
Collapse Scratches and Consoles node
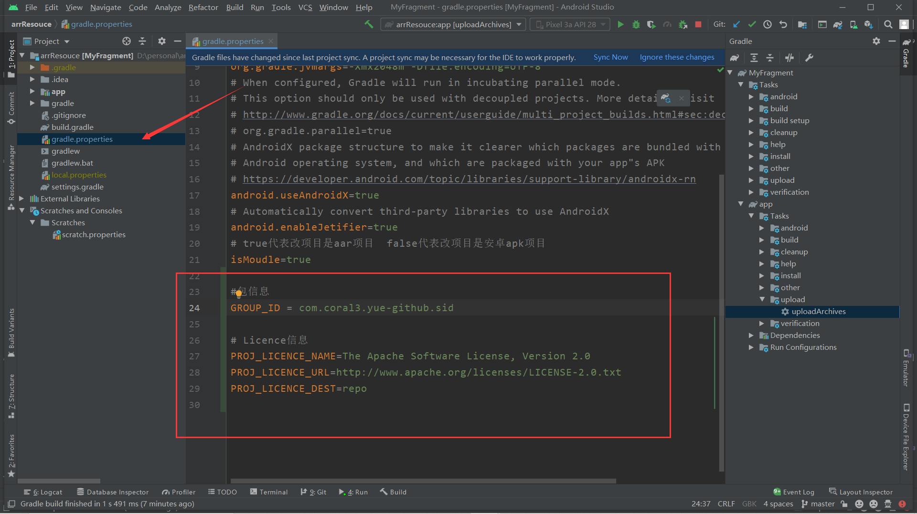[x=21, y=211]
